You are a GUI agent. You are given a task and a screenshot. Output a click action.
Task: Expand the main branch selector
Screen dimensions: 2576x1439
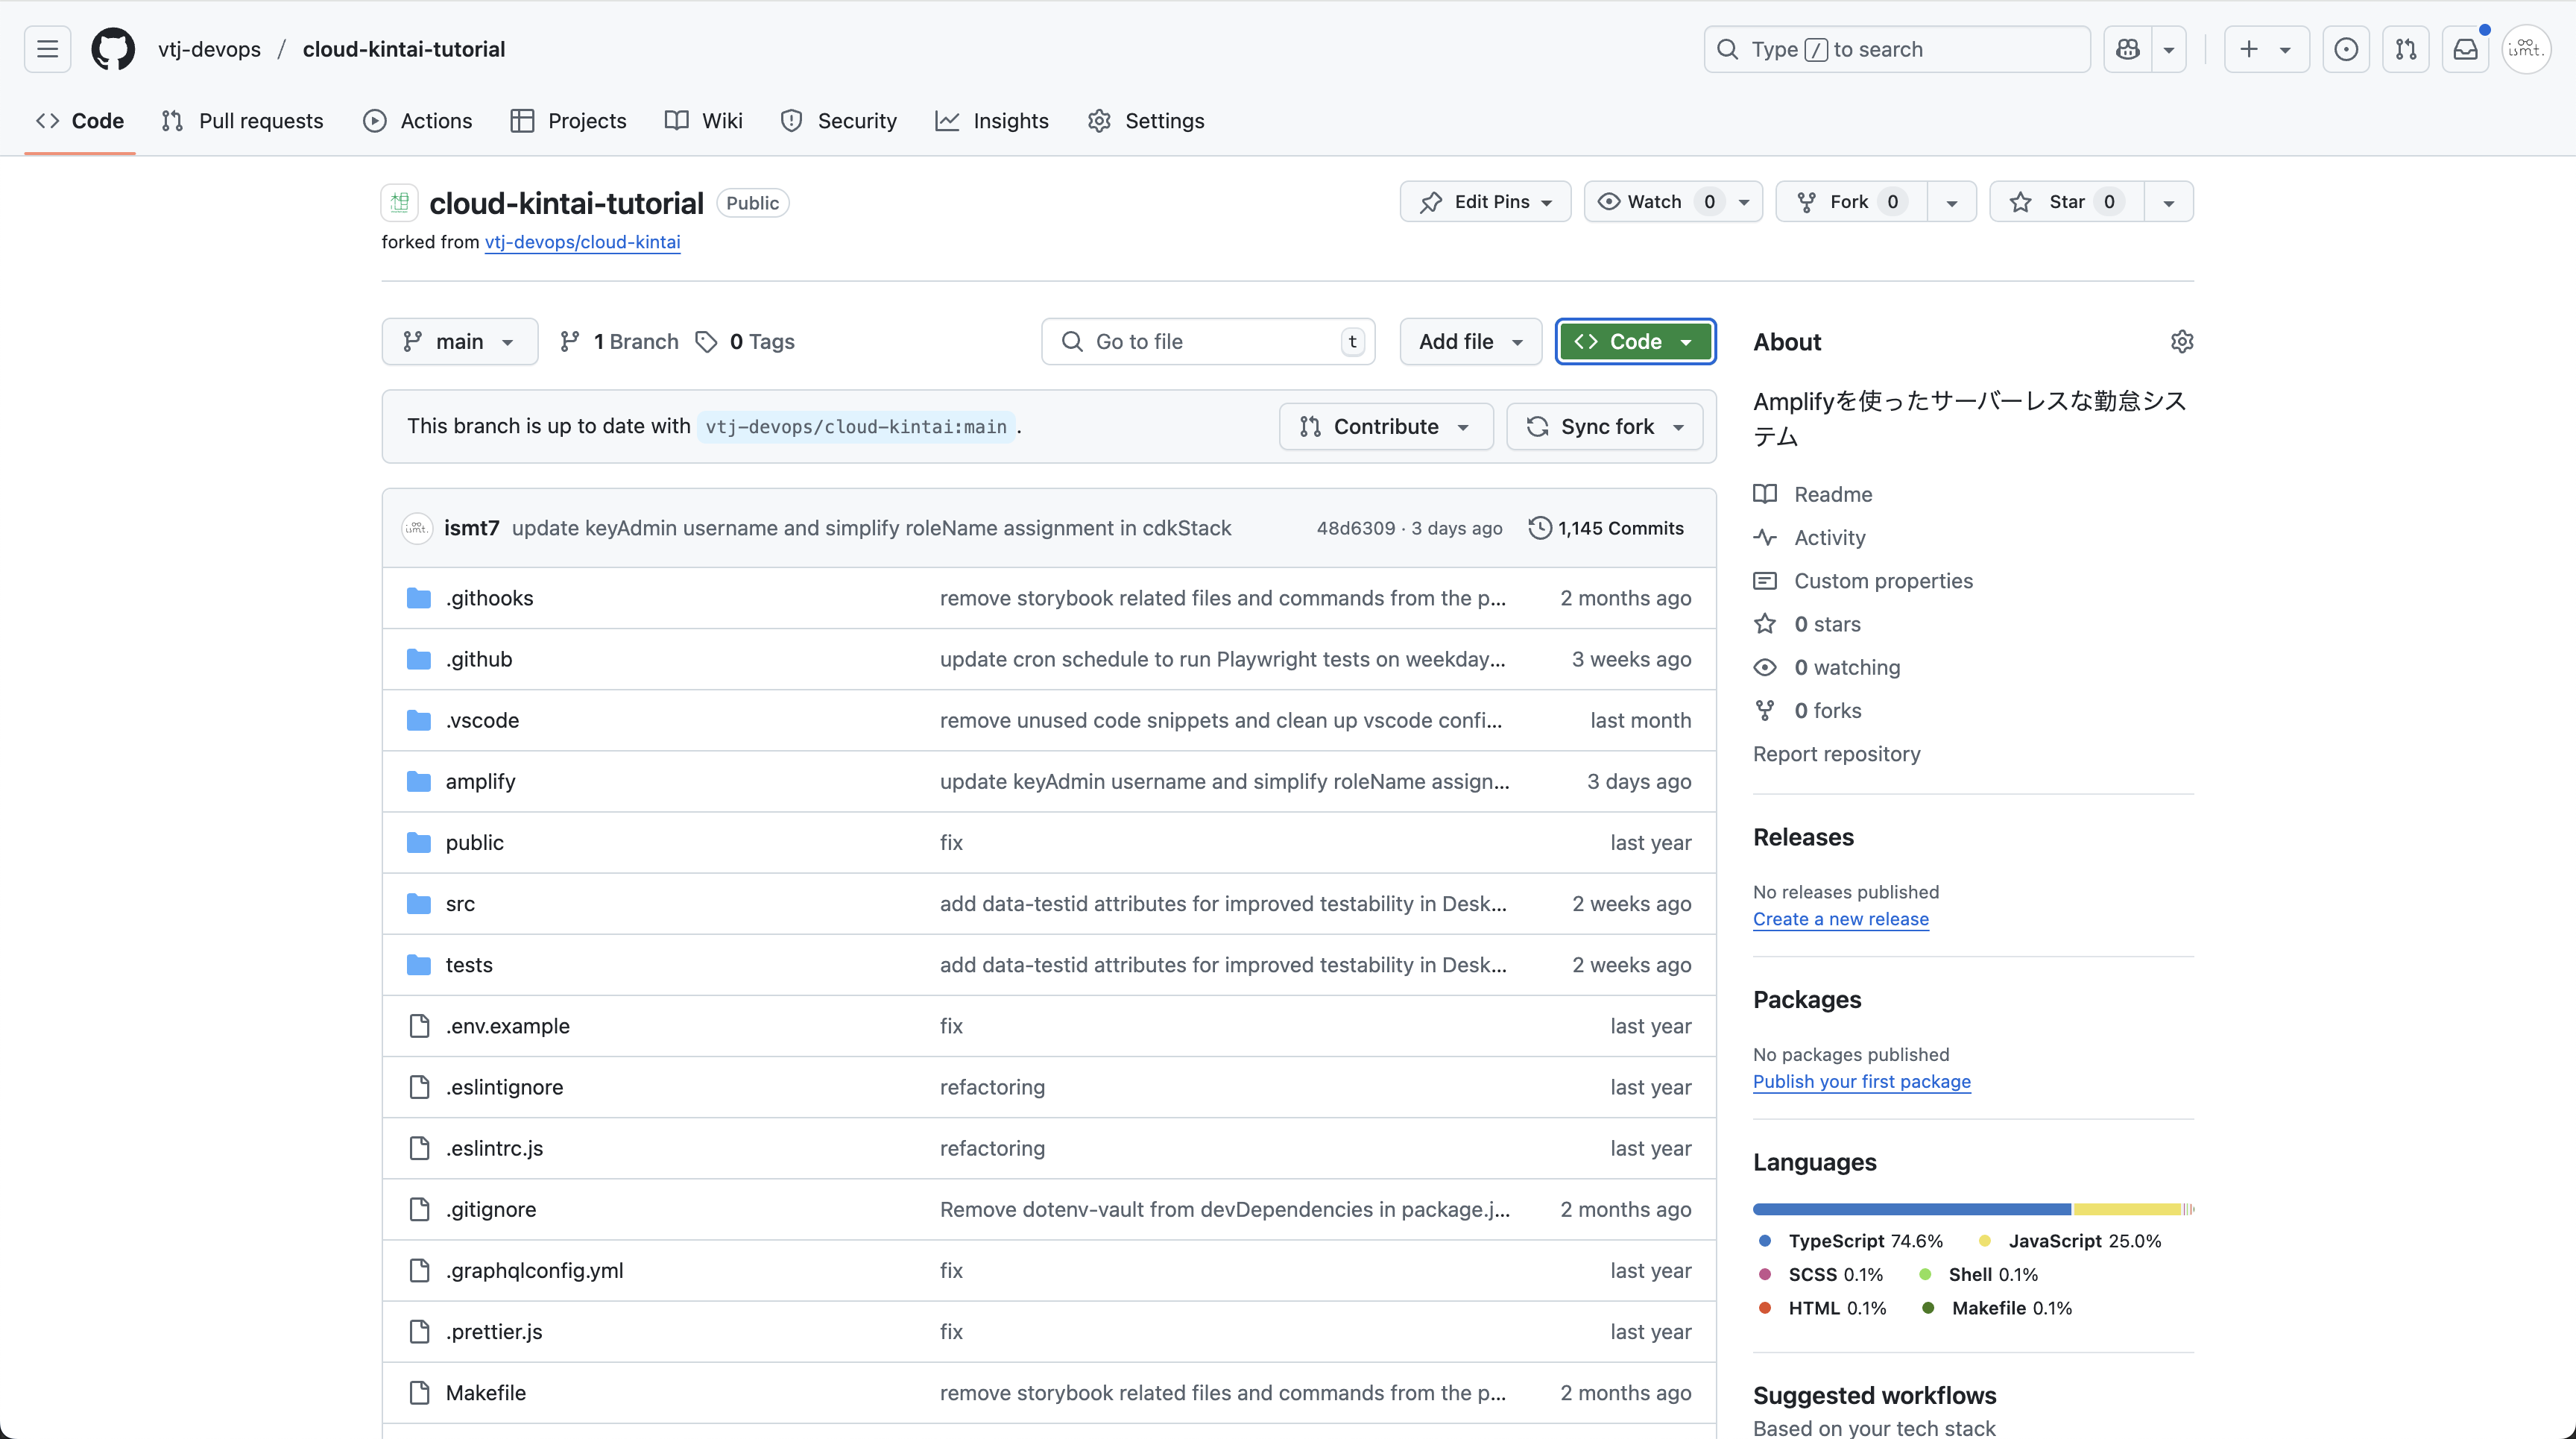click(x=460, y=342)
